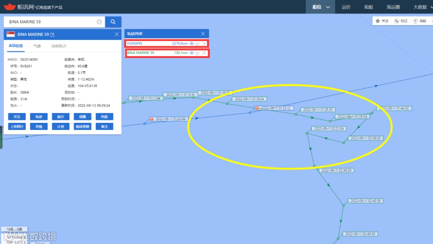The height and width of the screenshot is (244, 433).
Task: Toggle visibility of HONWIN track
Action: [x=192, y=43]
